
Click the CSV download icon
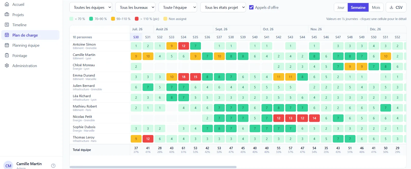(x=391, y=7)
